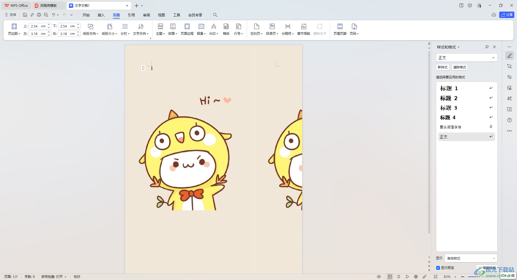The width and height of the screenshot is (517, 280).
Task: Switch to web layout view globe icon
Action: 416,276
